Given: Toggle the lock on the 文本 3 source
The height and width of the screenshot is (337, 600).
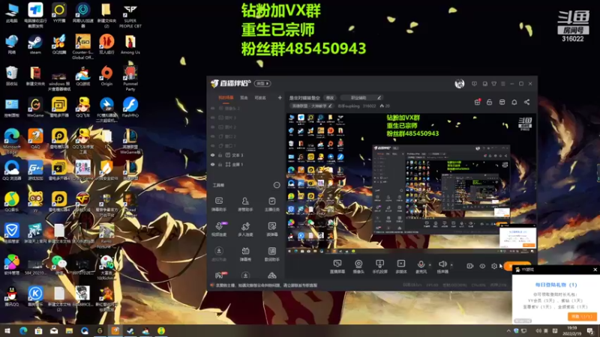Looking at the screenshot, I should (x=220, y=155).
